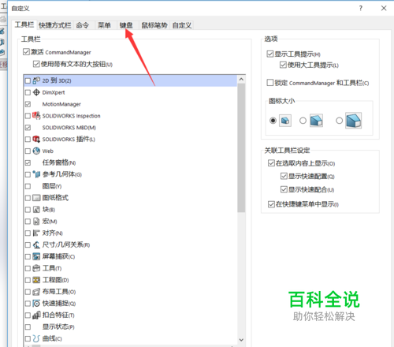Image resolution: width=394 pixels, height=347 pixels.
Task: Toggle 使用带有文本的大按钮 checkbox
Action: pos(36,64)
